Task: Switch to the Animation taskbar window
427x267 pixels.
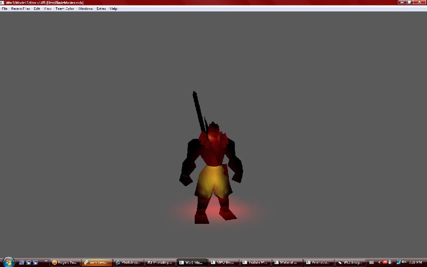Action: 319,263
